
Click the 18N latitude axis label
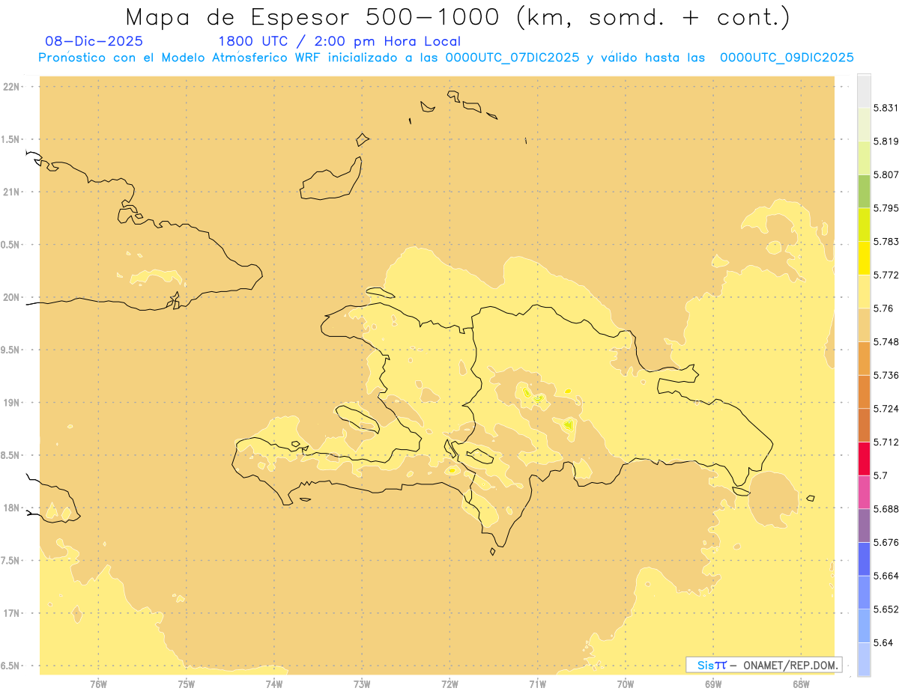tap(10, 508)
